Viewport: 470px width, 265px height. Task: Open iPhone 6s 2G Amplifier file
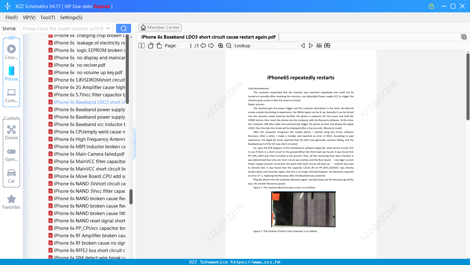87,87
